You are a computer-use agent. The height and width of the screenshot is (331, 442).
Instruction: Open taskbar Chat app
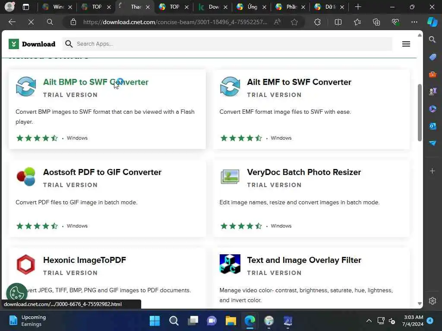click(x=212, y=321)
